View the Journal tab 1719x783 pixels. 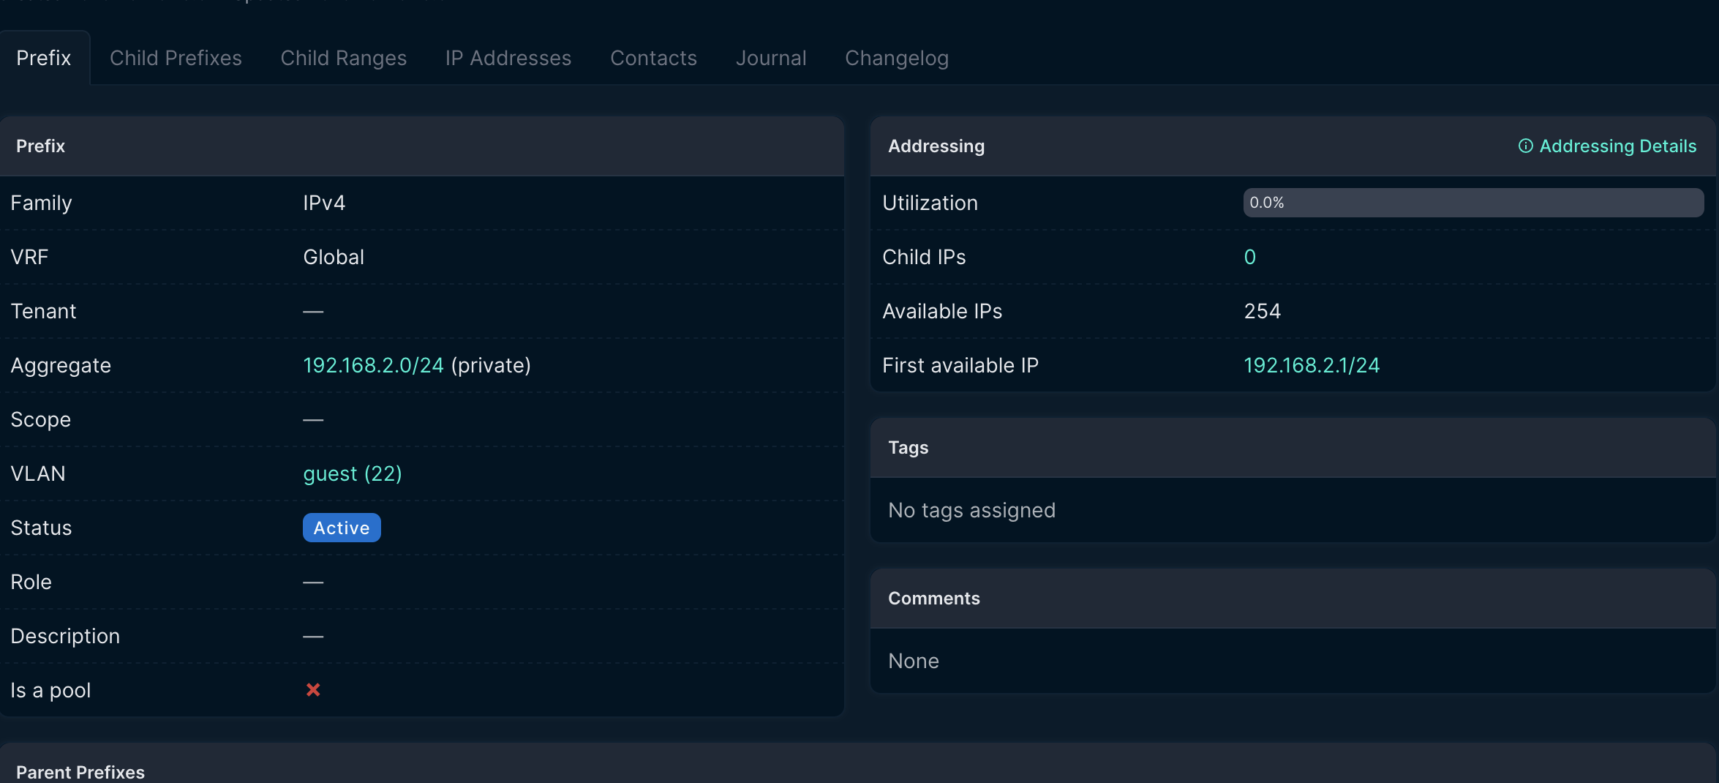(x=770, y=59)
